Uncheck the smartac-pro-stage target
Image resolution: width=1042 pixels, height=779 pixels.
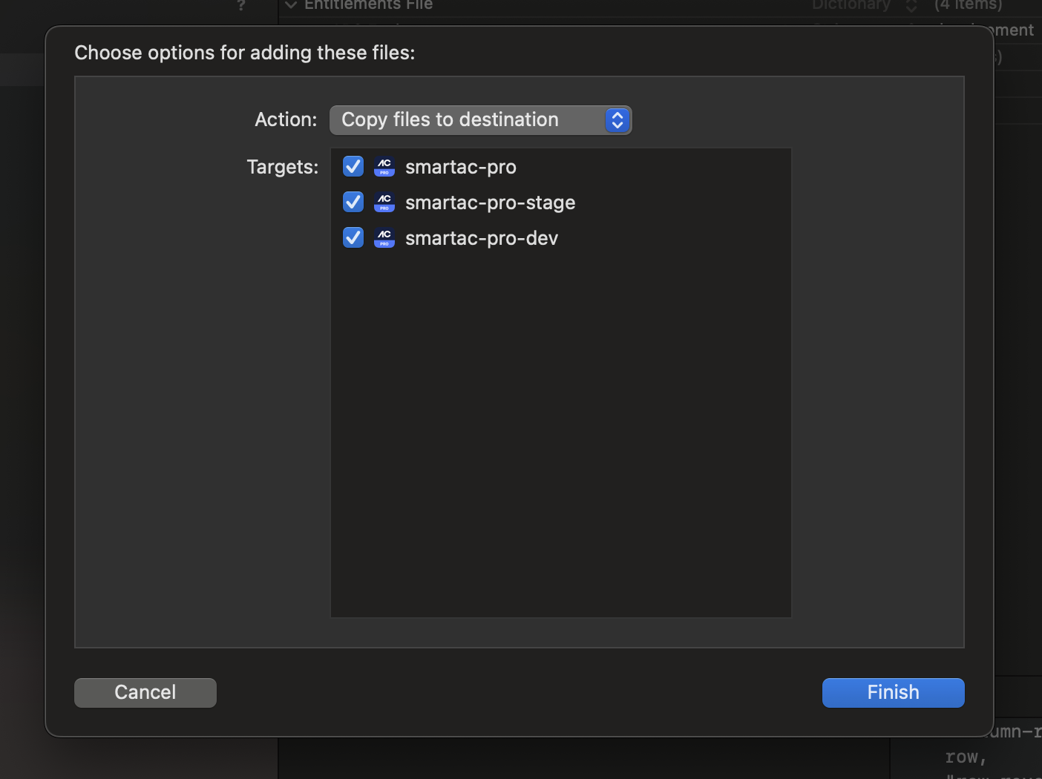[353, 202]
